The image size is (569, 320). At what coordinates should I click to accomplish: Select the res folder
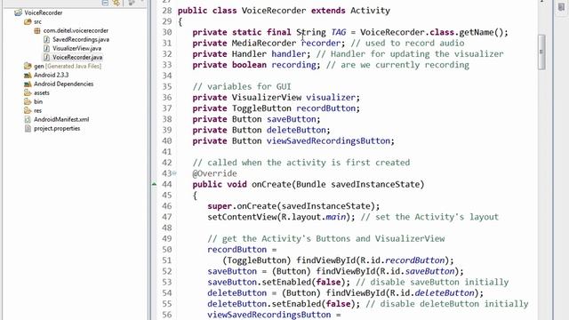37,110
